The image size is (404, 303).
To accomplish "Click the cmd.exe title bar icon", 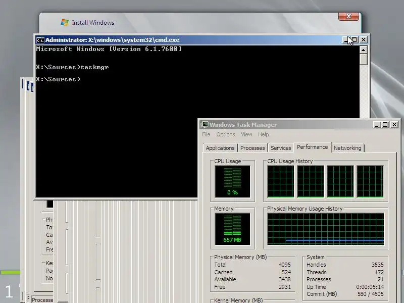I will coord(40,40).
